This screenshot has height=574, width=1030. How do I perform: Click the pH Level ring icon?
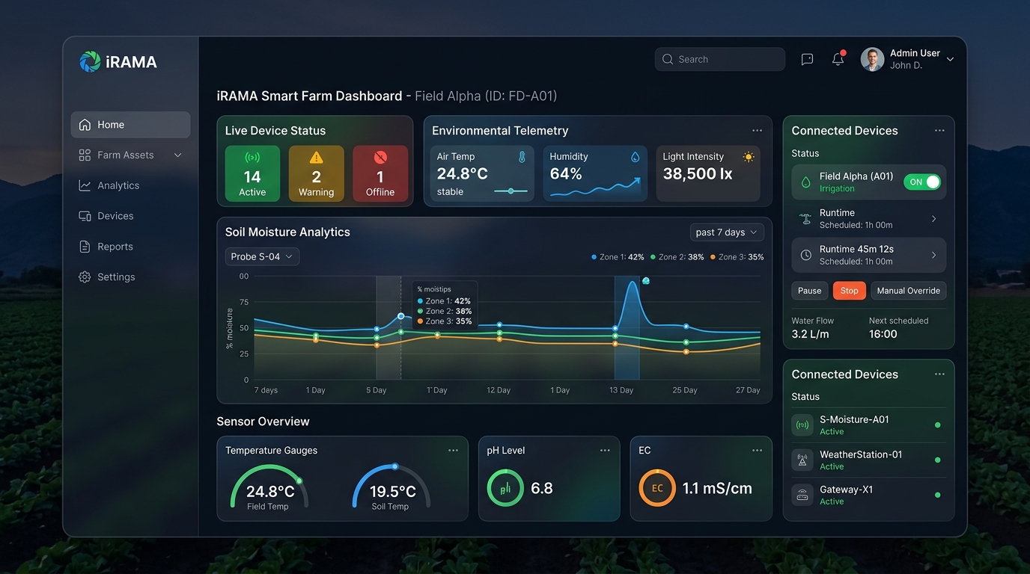point(505,488)
